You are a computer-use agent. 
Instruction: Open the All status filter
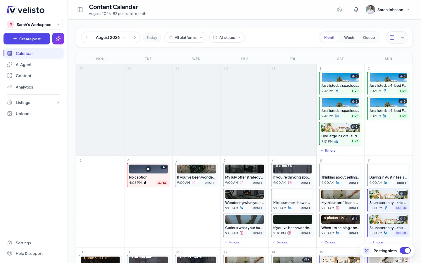(x=227, y=37)
